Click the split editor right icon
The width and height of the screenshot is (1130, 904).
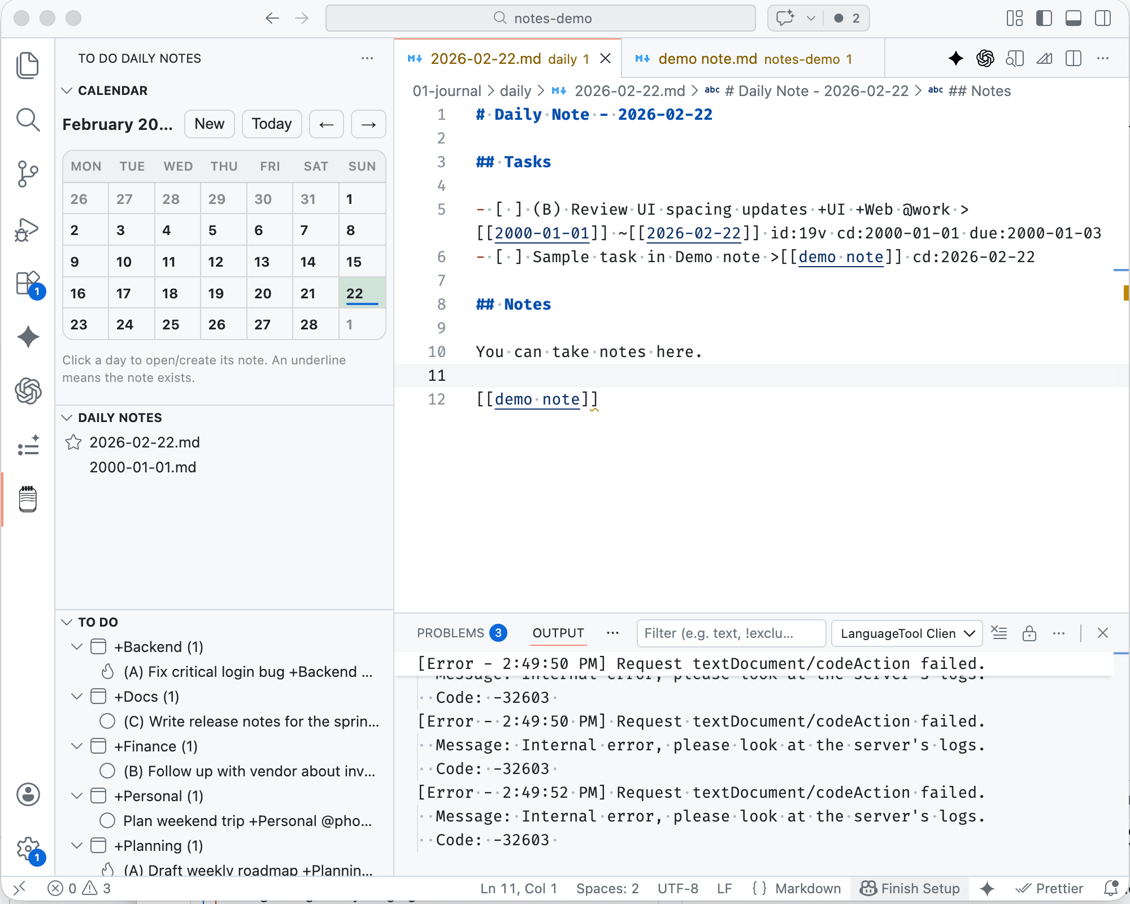(1073, 59)
